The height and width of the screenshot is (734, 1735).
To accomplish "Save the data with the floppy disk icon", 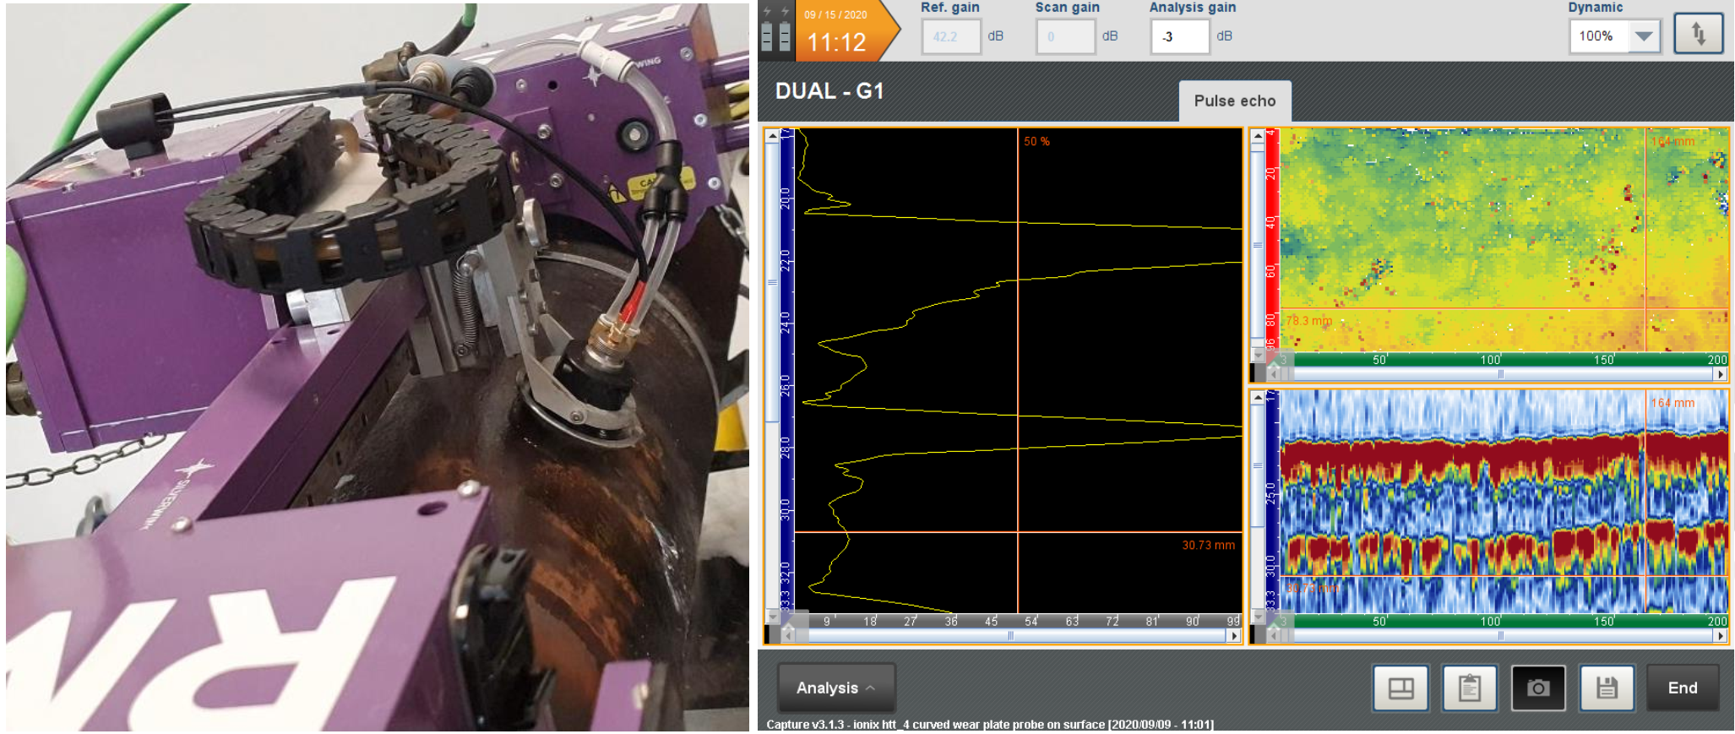I will 1607,688.
